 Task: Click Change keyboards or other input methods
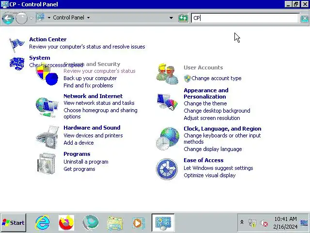point(222,138)
